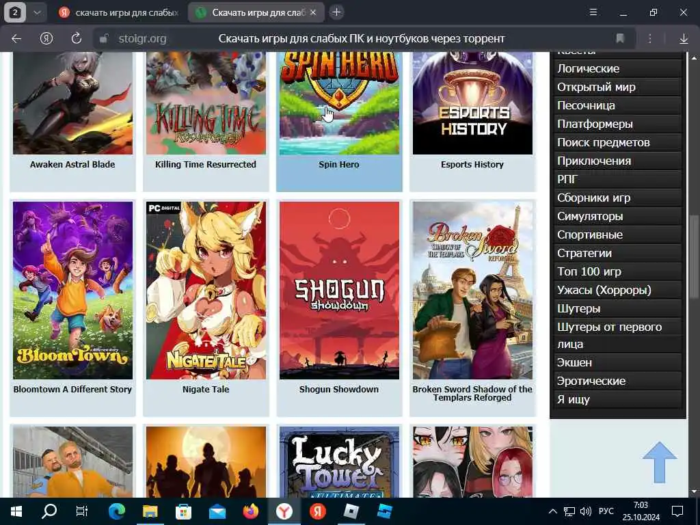Viewport: 700px width, 525px height.
Task: Go to Шутеры category
Action: coord(618,308)
